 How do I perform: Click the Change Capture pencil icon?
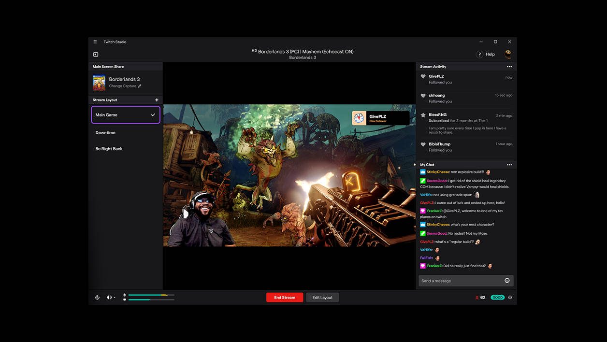140,86
